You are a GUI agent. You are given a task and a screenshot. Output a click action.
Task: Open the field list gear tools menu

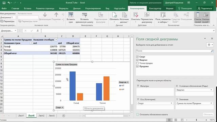(x=210, y=45)
